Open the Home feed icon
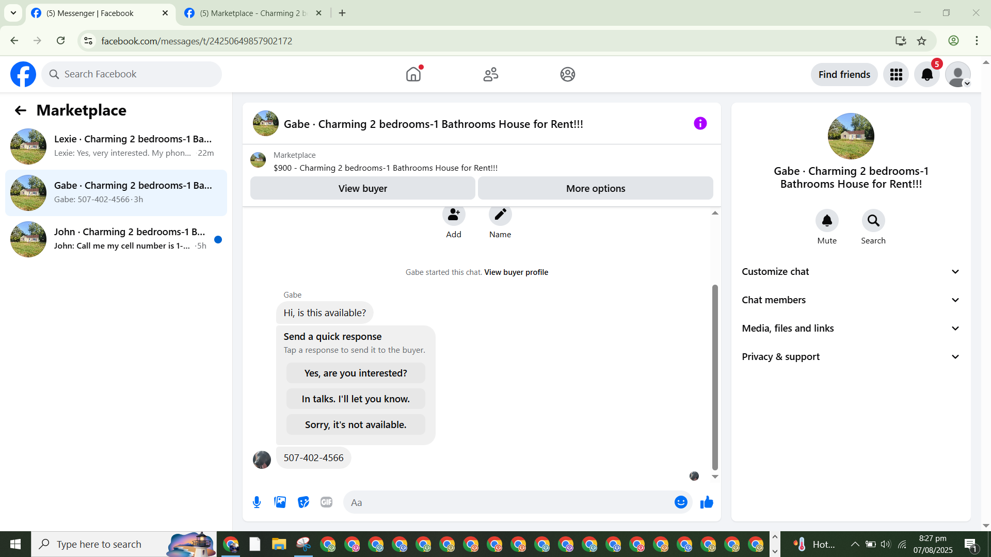 coord(413,74)
